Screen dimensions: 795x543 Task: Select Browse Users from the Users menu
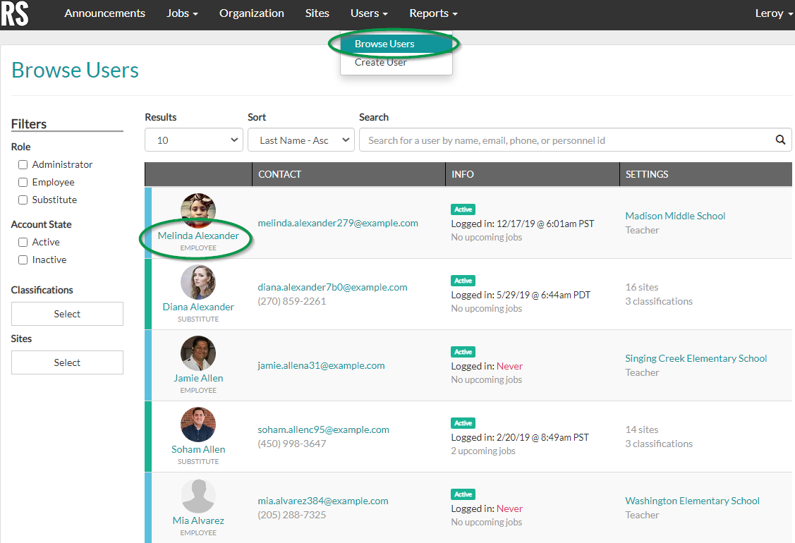387,43
